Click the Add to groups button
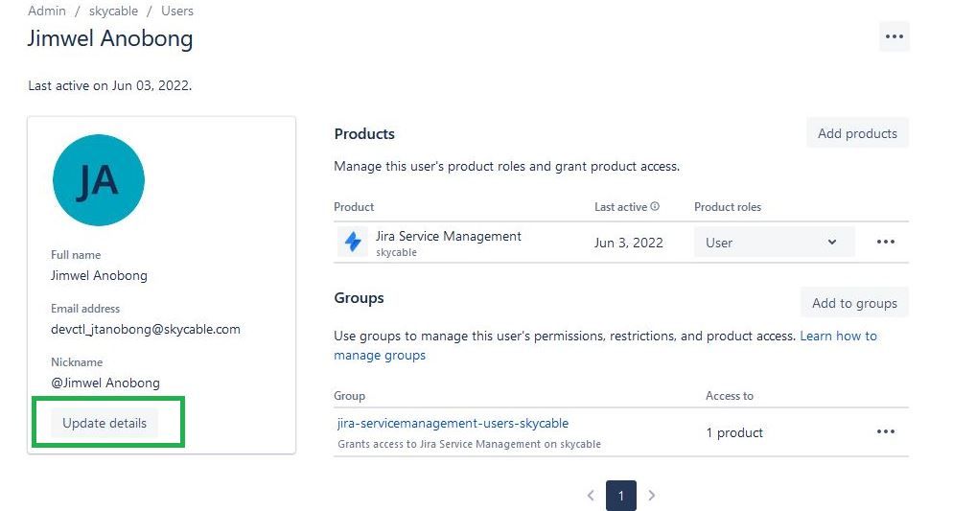Viewport: 953px width, 511px height. point(854,303)
